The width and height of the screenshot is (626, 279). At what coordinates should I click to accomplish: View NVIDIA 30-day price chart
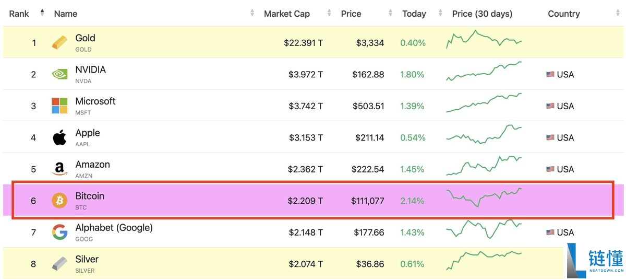[x=484, y=71]
